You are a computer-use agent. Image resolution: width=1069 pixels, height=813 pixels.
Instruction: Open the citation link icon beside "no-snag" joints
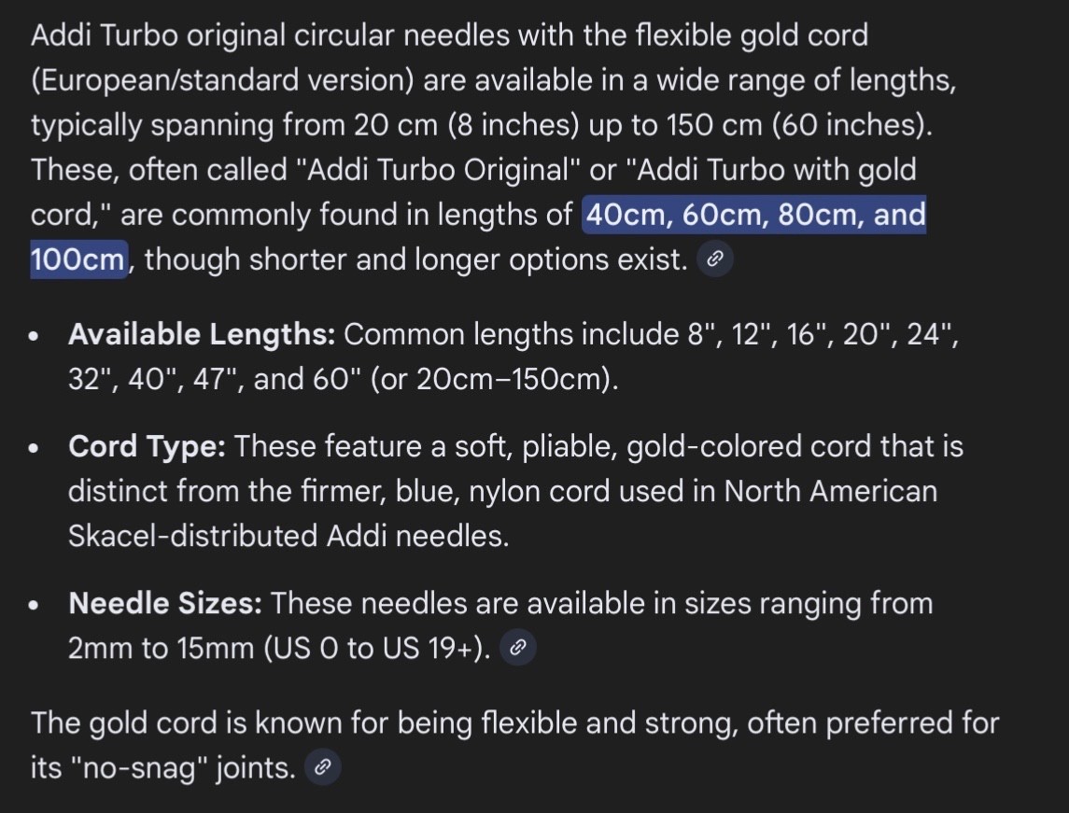(322, 767)
